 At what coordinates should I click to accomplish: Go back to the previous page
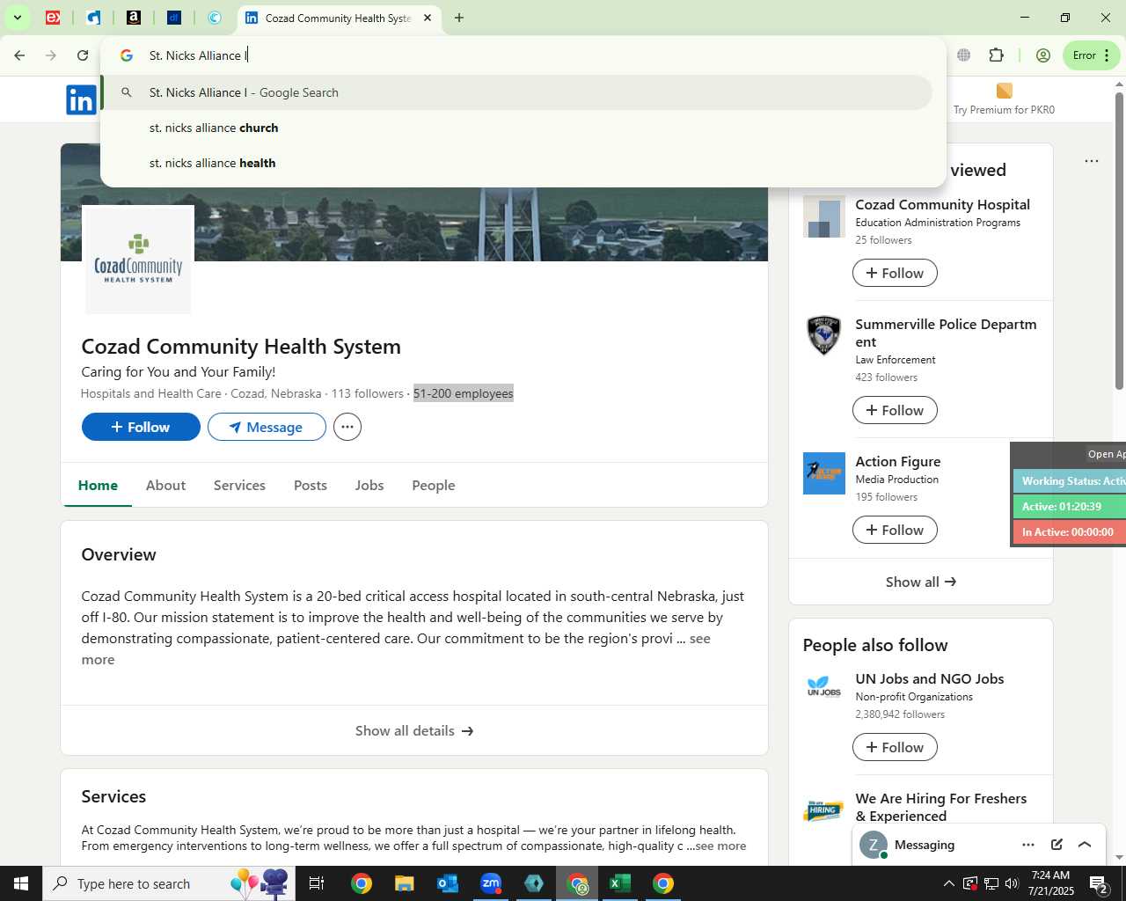(19, 55)
